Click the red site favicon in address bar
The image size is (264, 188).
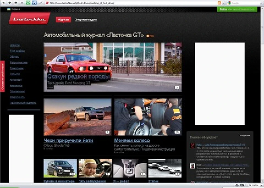click(47, 3)
